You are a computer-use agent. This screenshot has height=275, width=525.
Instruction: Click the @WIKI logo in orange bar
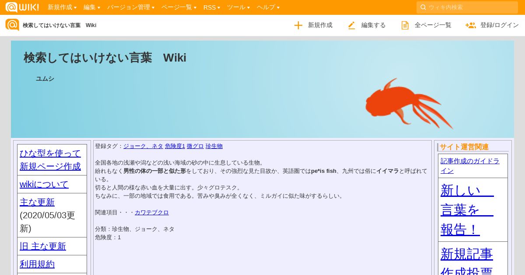pos(22,7)
